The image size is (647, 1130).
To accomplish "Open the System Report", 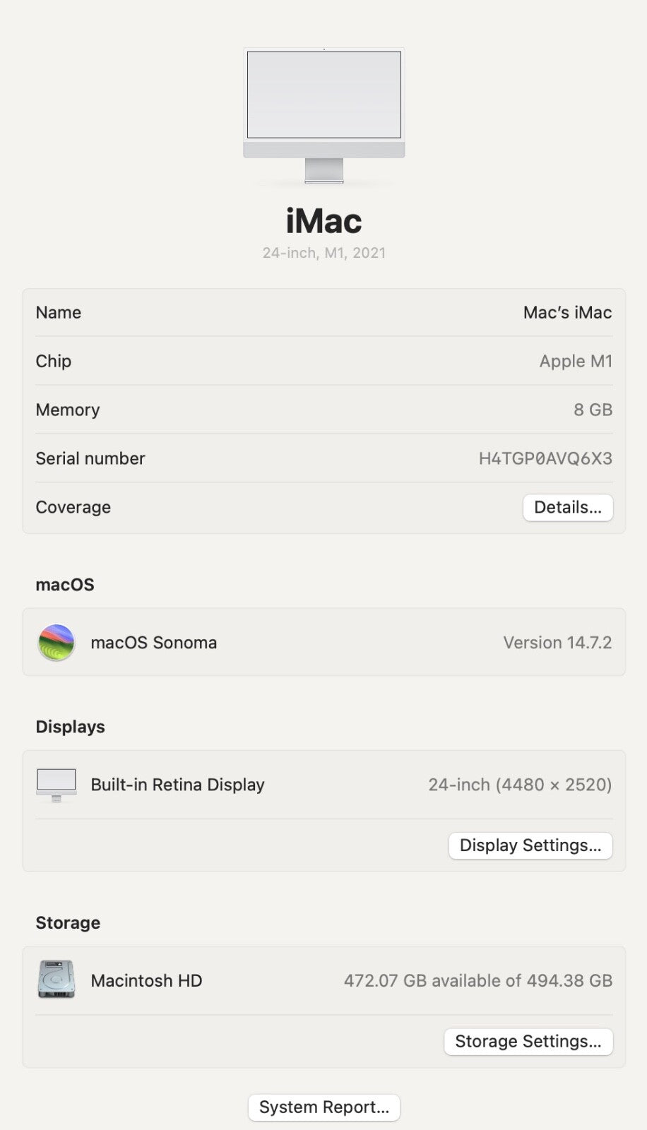I will [324, 1107].
